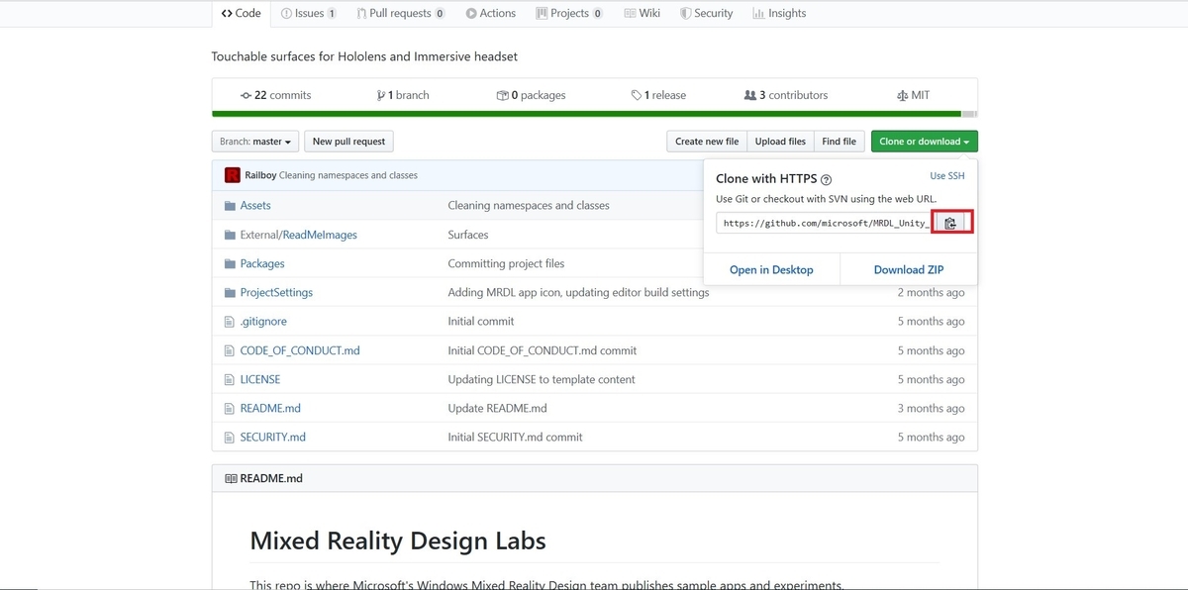Click Create new file button
Image resolution: width=1188 pixels, height=590 pixels.
707,142
